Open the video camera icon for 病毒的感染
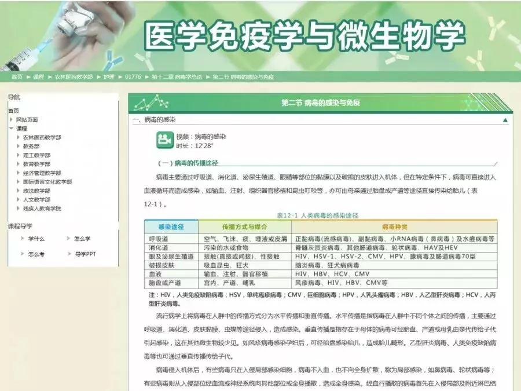The width and height of the screenshot is (521, 391). click(x=164, y=140)
